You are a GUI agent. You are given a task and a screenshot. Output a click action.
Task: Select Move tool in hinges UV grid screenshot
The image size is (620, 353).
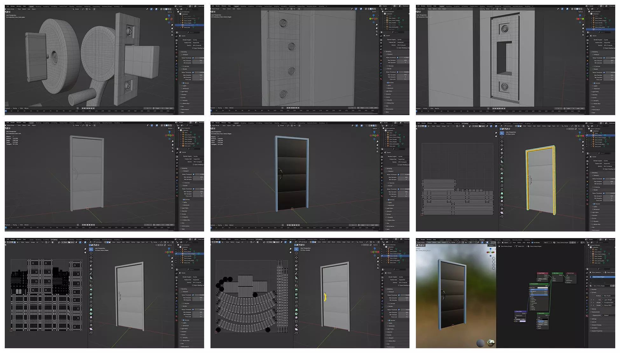coord(91,258)
